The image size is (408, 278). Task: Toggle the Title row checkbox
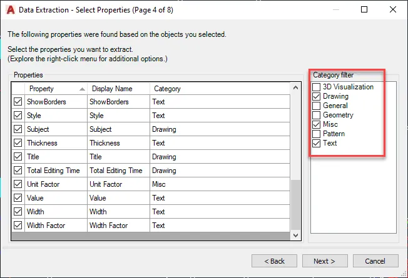click(x=18, y=157)
